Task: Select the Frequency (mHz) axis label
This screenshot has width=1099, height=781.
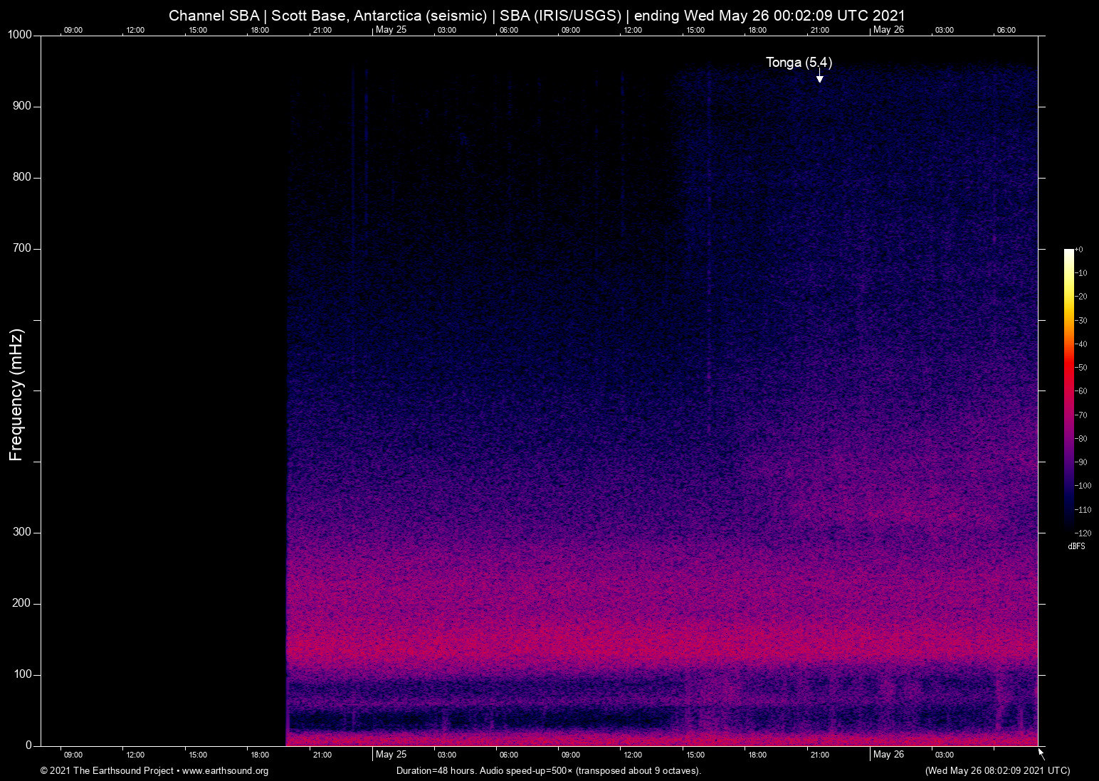Action: [x=16, y=395]
